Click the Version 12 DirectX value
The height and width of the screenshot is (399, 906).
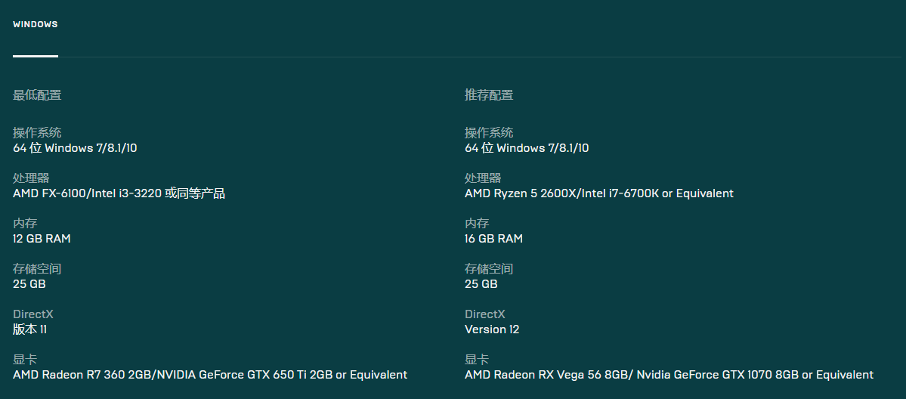[492, 329]
